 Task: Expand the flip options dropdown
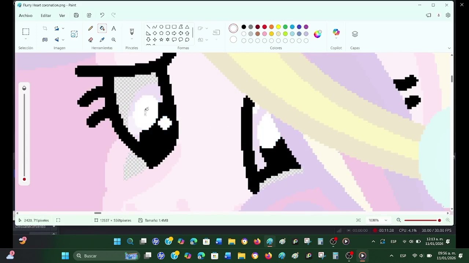pos(63,39)
